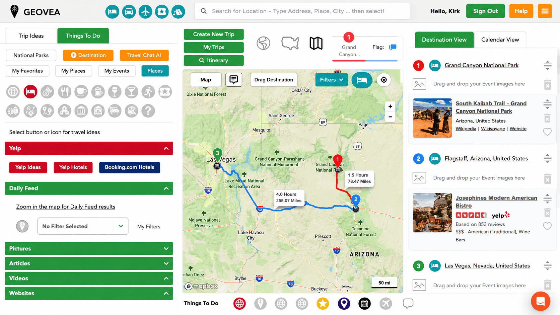
Task: Open the road trip icon in header
Action: tap(178, 12)
